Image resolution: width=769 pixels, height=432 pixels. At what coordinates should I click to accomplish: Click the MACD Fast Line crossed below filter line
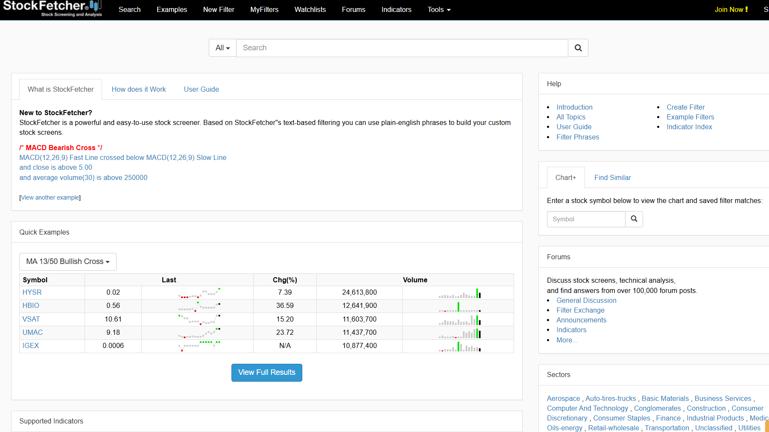123,157
